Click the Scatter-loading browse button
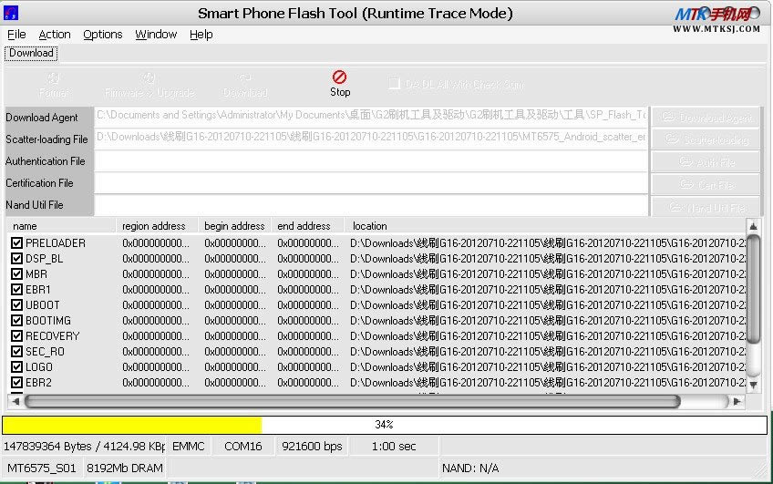The width and height of the screenshot is (773, 484). [705, 139]
